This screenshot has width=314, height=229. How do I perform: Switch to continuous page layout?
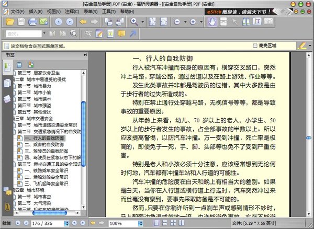click(x=165, y=223)
